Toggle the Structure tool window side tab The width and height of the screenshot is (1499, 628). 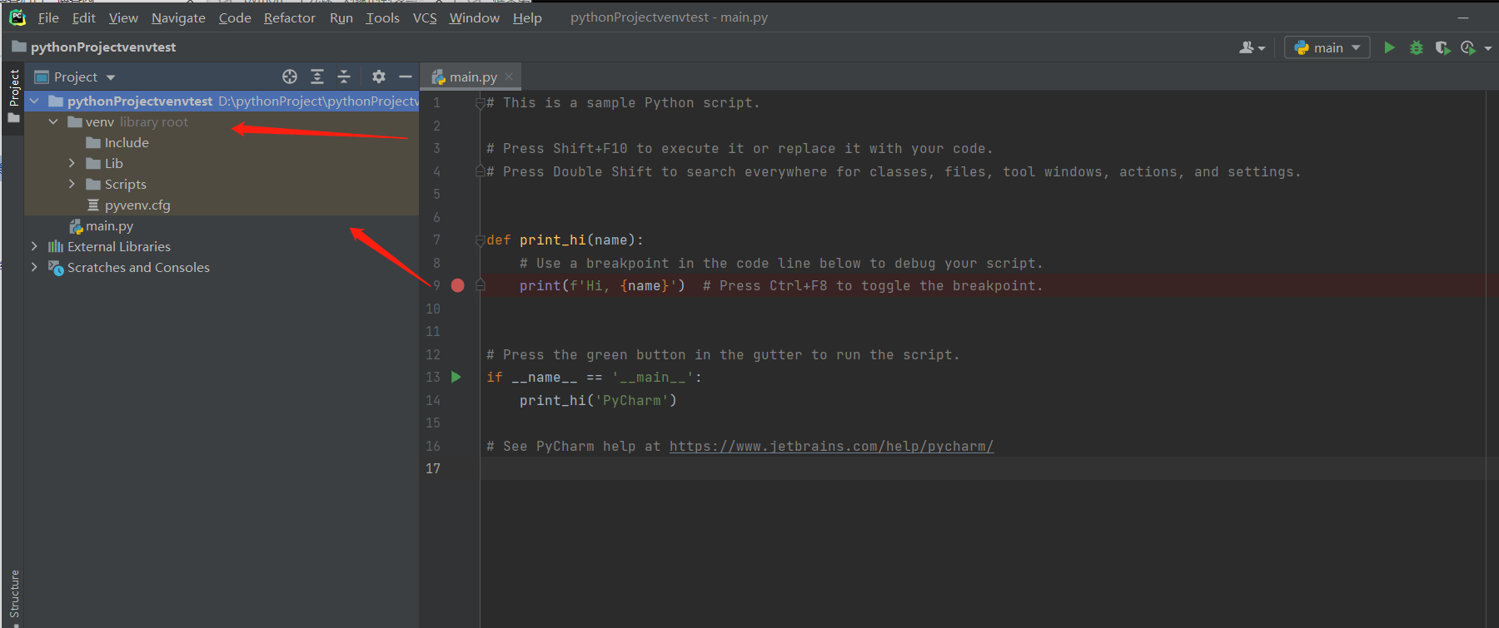(14, 594)
